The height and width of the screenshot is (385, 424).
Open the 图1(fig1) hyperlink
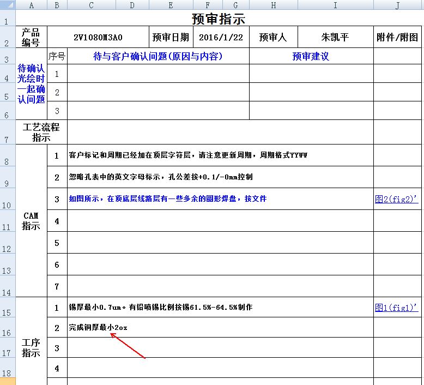[x=396, y=308]
